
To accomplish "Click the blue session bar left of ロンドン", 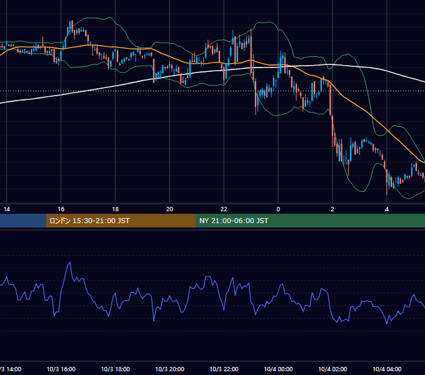I will click(23, 221).
